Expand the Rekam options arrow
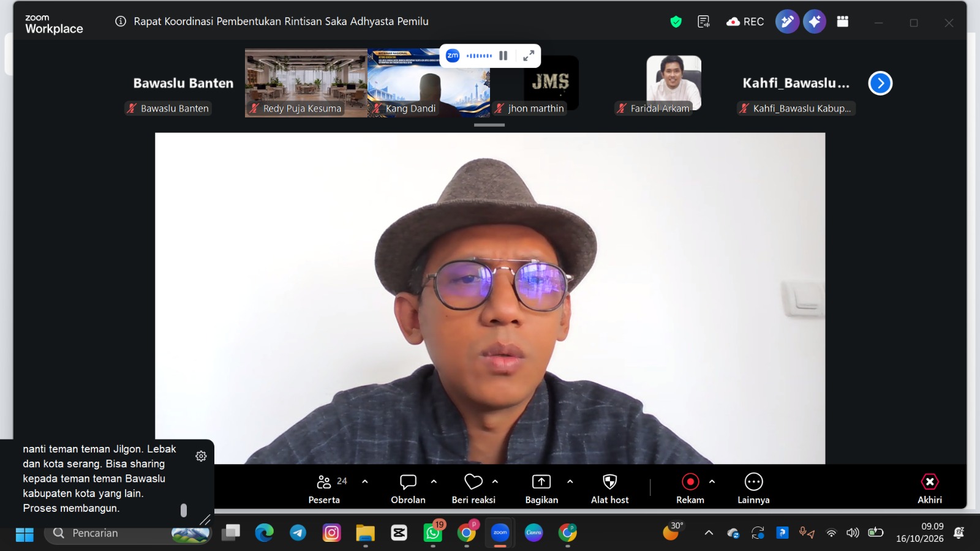Screen dimensions: 980x551 pyautogui.click(x=712, y=482)
